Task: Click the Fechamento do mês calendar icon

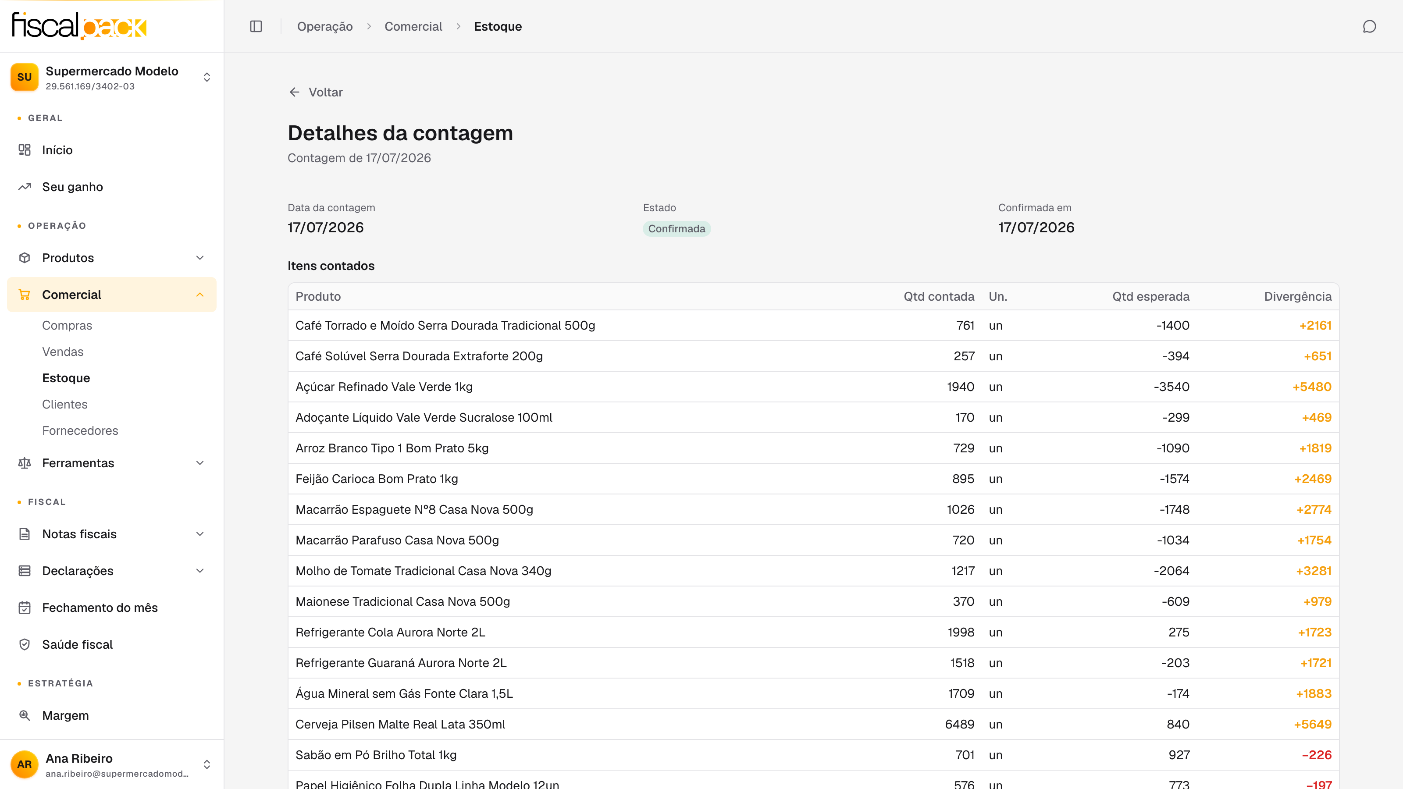Action: pos(25,608)
